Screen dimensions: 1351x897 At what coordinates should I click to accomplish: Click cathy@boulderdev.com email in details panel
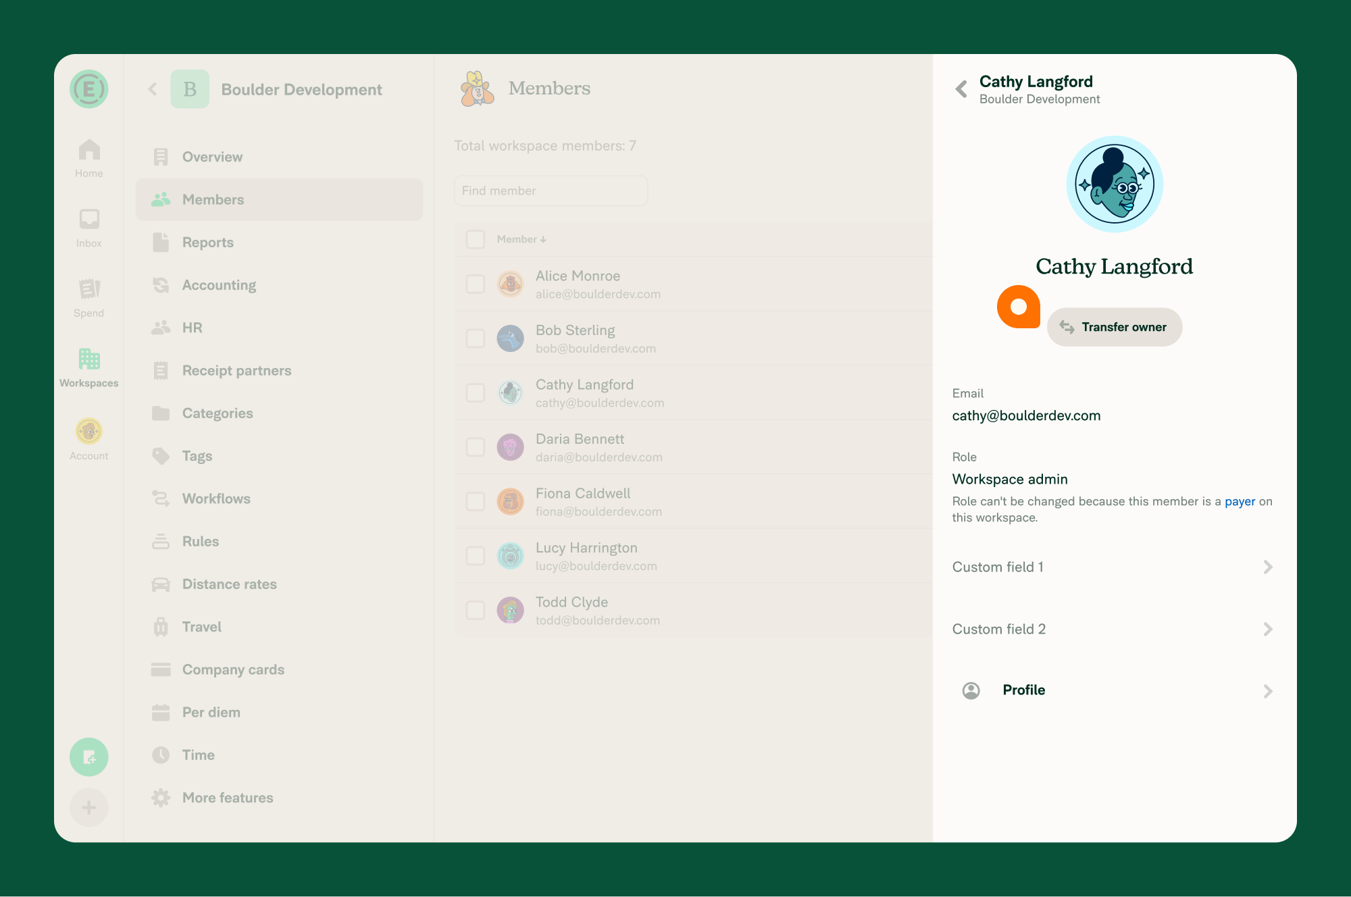[x=1026, y=416]
